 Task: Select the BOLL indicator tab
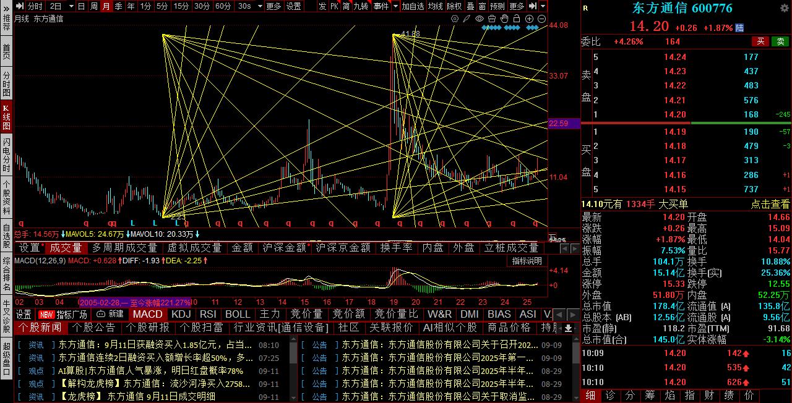pos(238,314)
